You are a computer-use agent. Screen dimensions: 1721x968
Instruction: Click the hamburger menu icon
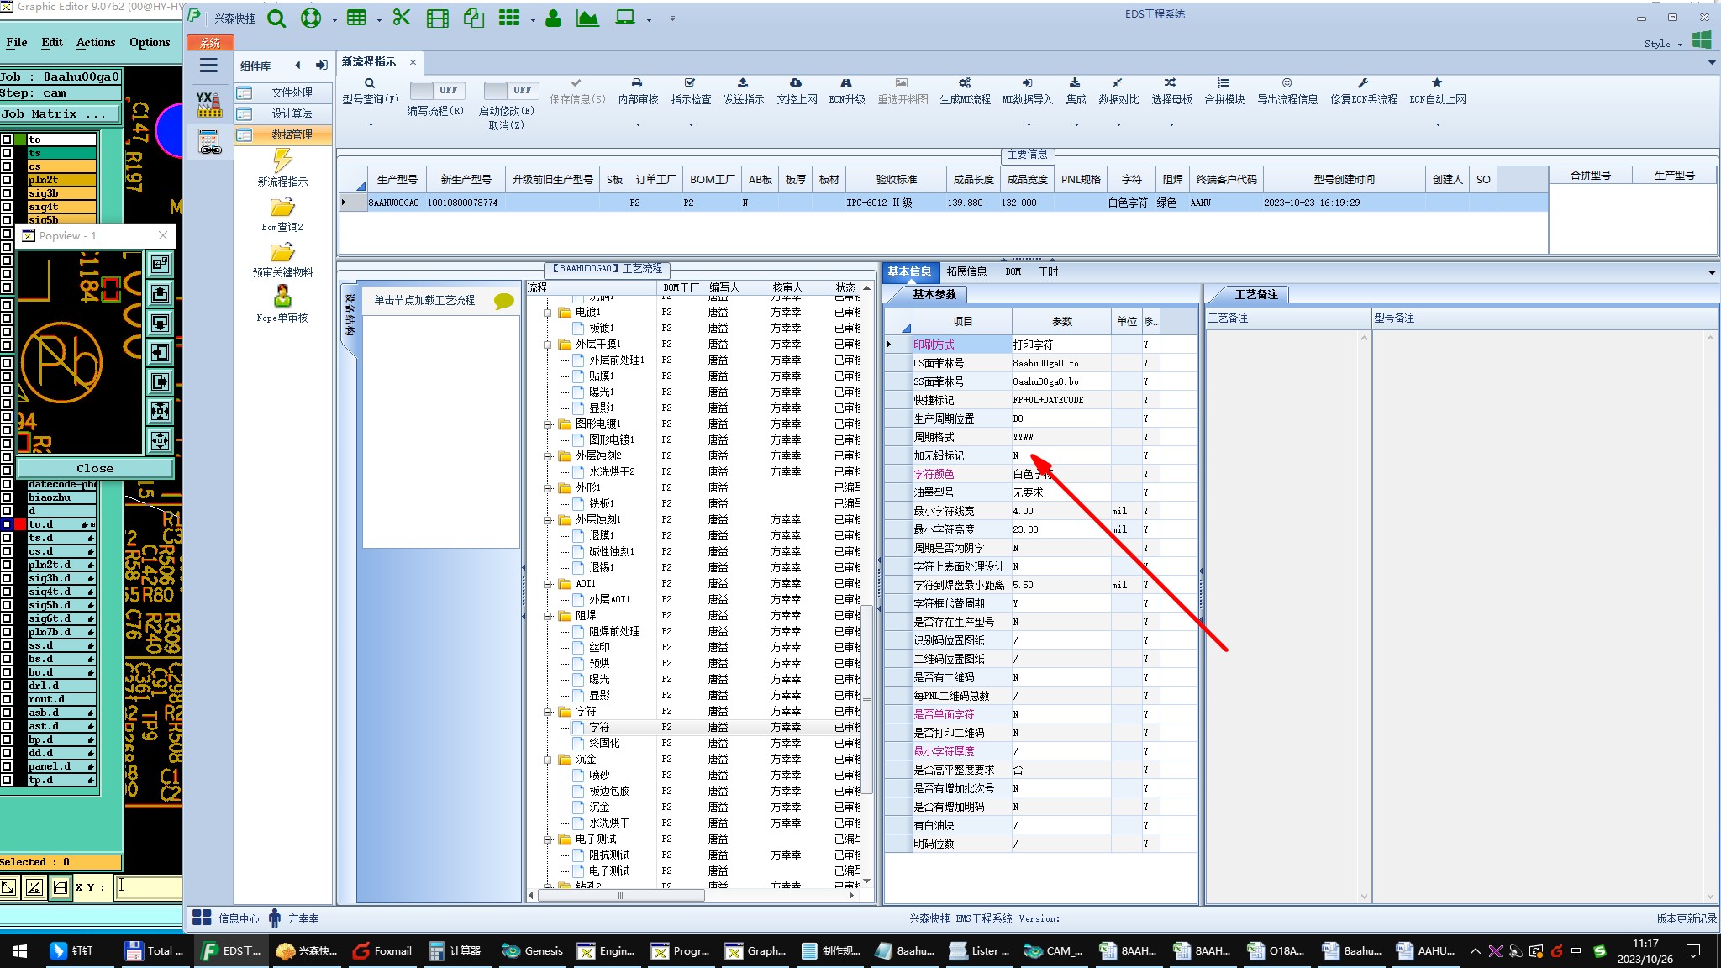click(x=208, y=66)
